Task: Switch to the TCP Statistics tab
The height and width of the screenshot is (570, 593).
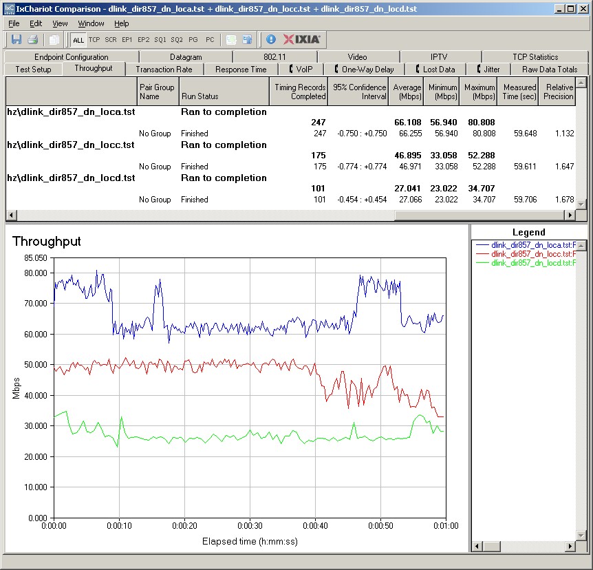Action: pos(535,56)
